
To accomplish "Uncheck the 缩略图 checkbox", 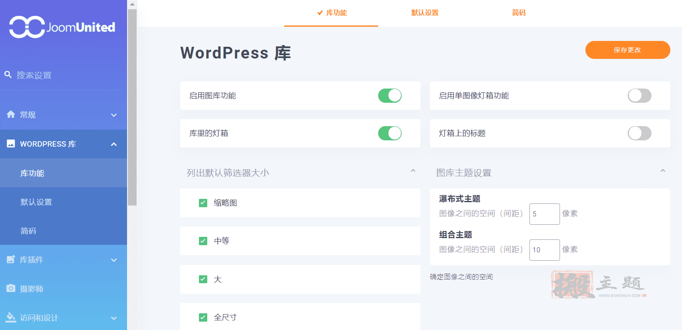I will click(x=203, y=203).
